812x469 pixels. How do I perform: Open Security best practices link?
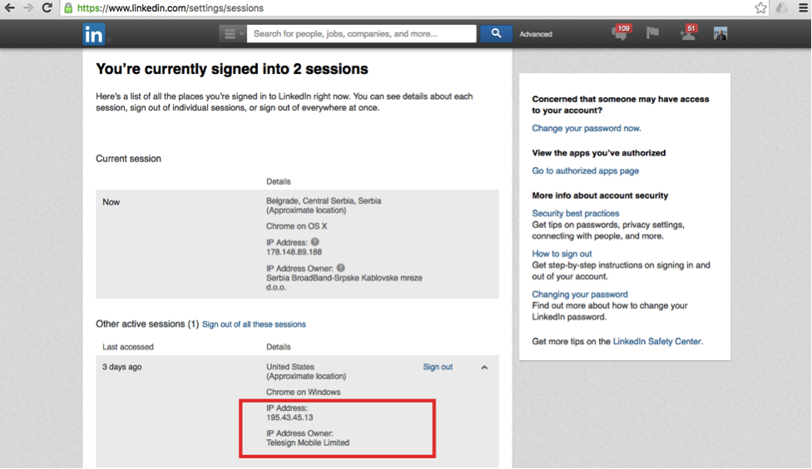[x=576, y=213]
